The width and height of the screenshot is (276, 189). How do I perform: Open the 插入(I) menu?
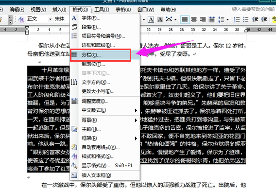point(59,10)
